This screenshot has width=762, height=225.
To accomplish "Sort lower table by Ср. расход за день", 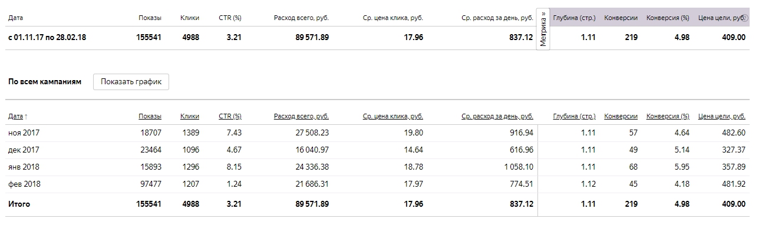I will click(497, 116).
